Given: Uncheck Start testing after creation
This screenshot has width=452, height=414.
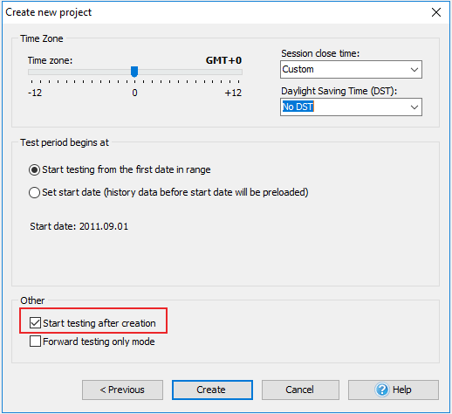Looking at the screenshot, I should coord(35,323).
